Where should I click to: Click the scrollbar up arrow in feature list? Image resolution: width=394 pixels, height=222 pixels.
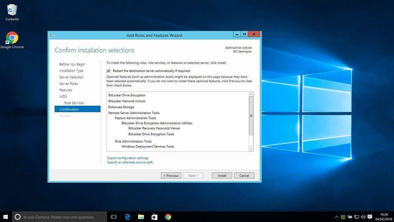251,94
